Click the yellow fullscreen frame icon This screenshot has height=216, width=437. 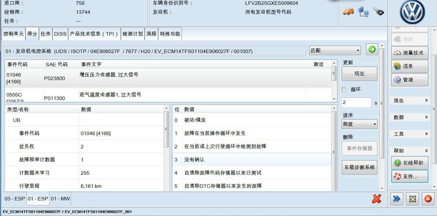tap(412, 199)
